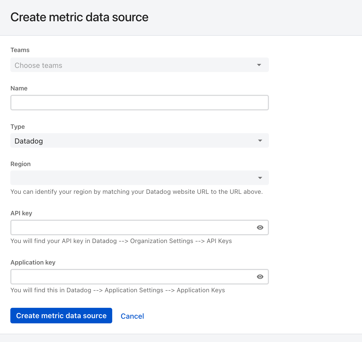This screenshot has width=362, height=342.
Task: Click the API key label
Action: 21,213
